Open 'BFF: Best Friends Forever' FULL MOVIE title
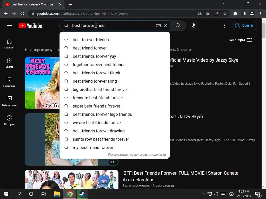Image resolution: width=266 pixels, height=199 pixels. point(181,176)
